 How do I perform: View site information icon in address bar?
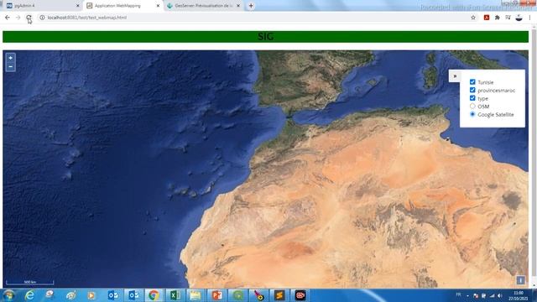pyautogui.click(x=42, y=18)
